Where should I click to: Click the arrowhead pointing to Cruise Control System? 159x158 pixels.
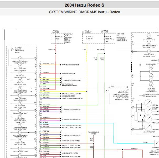(60, 146)
